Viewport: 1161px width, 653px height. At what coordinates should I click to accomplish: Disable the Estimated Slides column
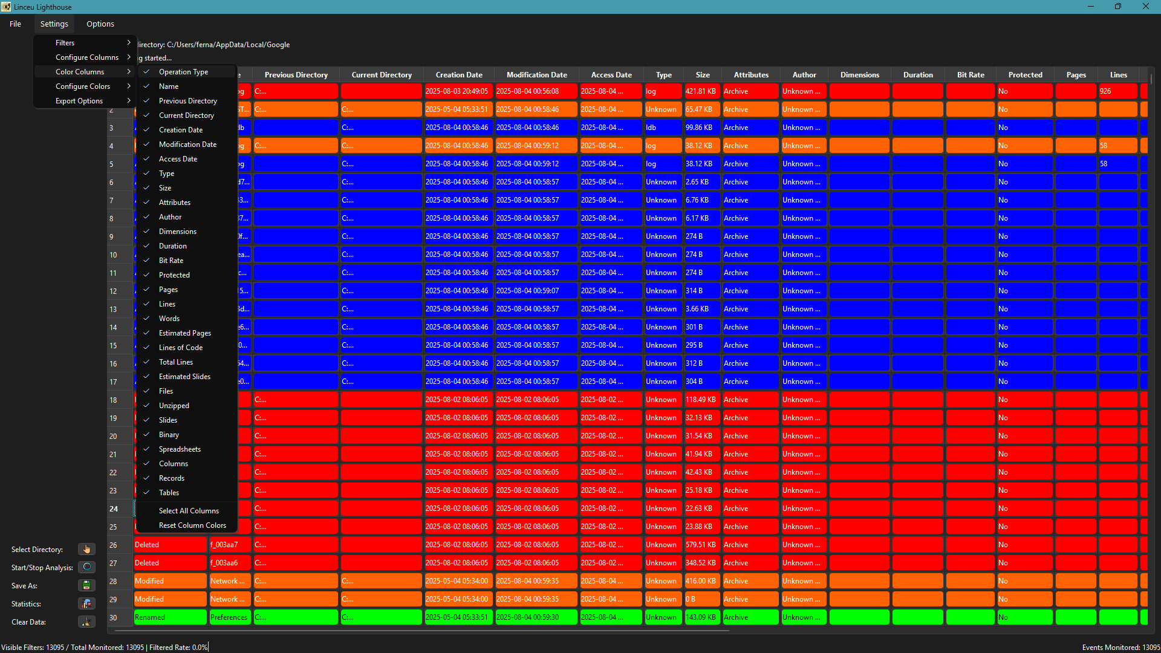tap(184, 377)
